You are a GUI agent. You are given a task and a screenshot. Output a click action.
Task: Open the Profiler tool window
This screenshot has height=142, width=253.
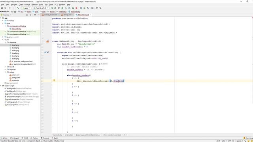(34, 138)
